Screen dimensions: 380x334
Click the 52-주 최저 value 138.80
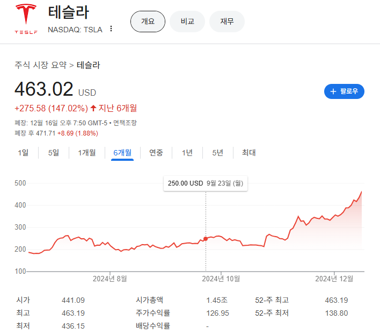tap(337, 313)
